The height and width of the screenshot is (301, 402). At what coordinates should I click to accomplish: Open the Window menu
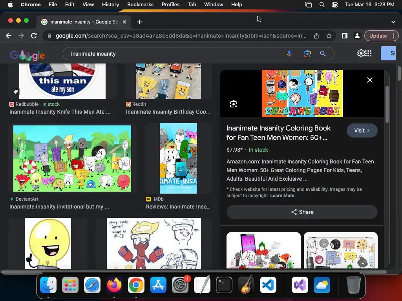point(214,5)
